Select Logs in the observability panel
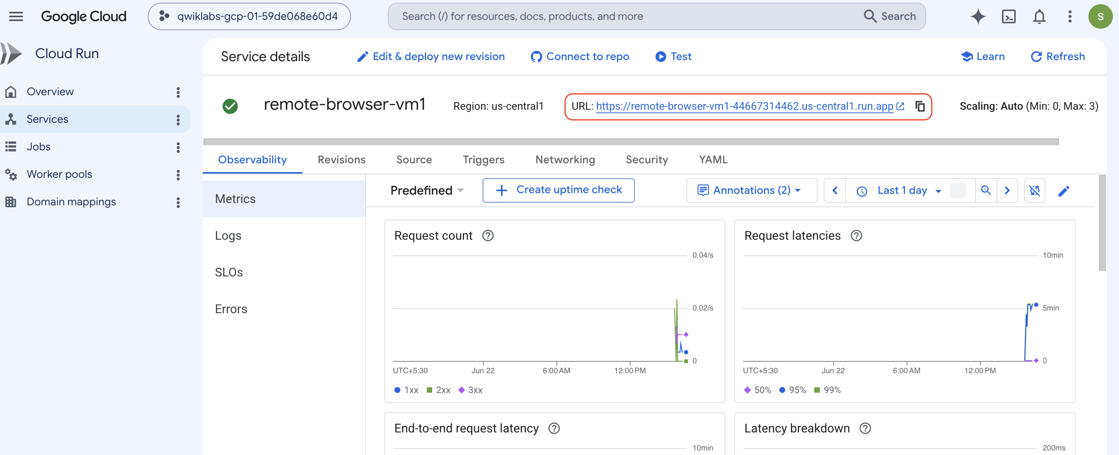 [x=284, y=235]
